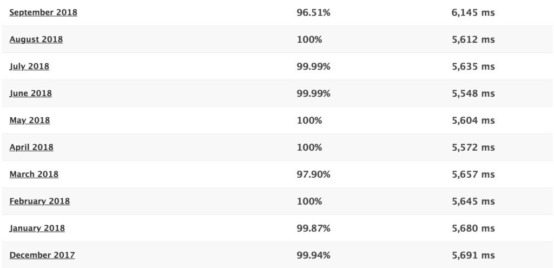Viewport: 554px width, 268px height.
Task: Click the 96.51% uptime value
Action: (x=313, y=12)
